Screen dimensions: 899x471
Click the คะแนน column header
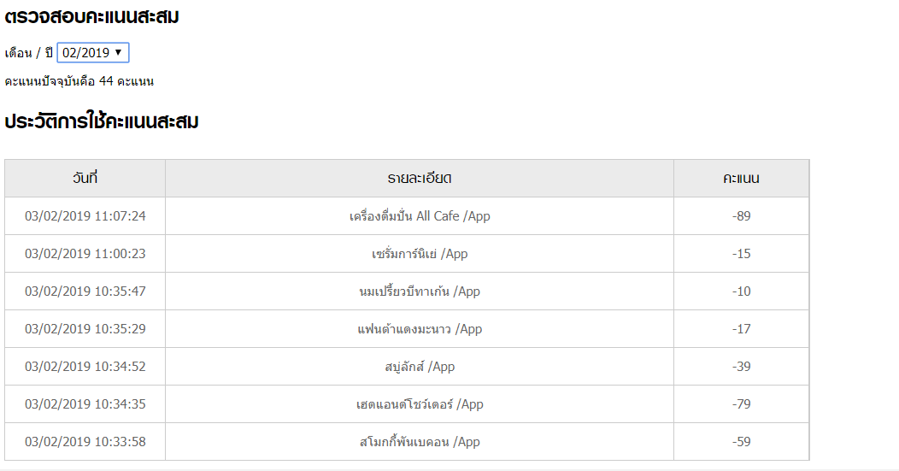point(741,179)
